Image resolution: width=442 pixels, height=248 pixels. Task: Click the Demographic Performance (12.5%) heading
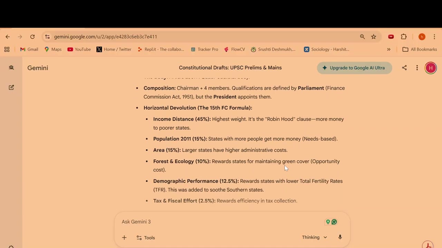196,181
